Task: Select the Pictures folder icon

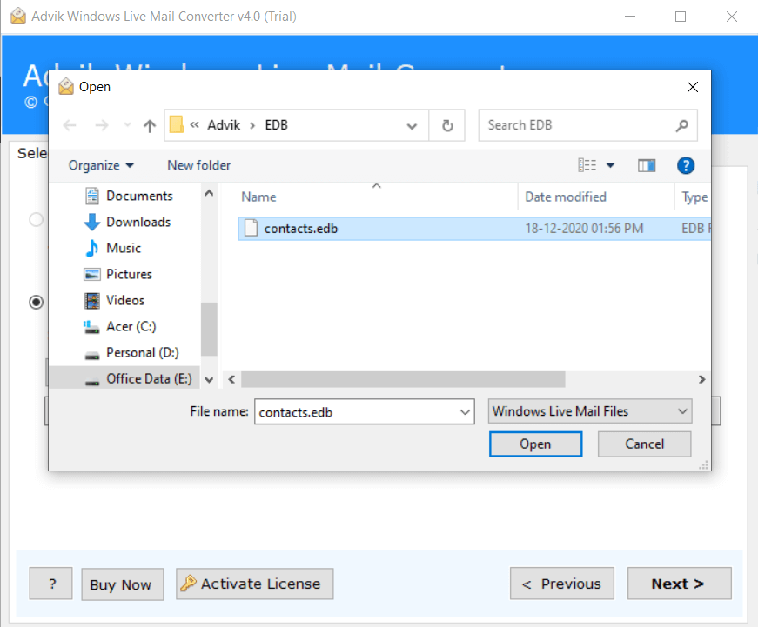Action: tap(92, 275)
